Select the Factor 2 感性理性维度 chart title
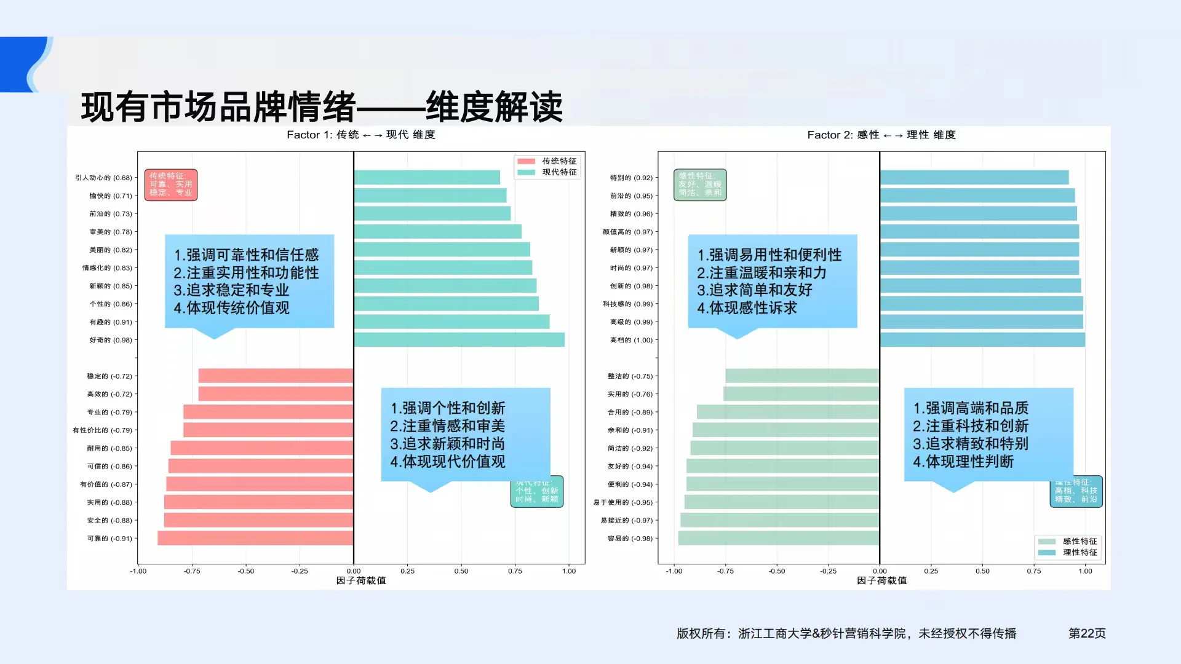 [x=882, y=135]
